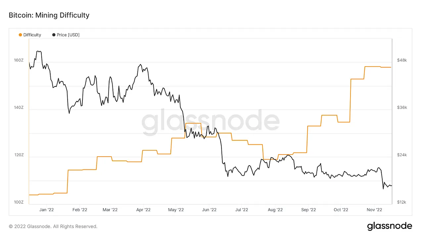Select the Nov '22 x-axis label

pyautogui.click(x=375, y=210)
